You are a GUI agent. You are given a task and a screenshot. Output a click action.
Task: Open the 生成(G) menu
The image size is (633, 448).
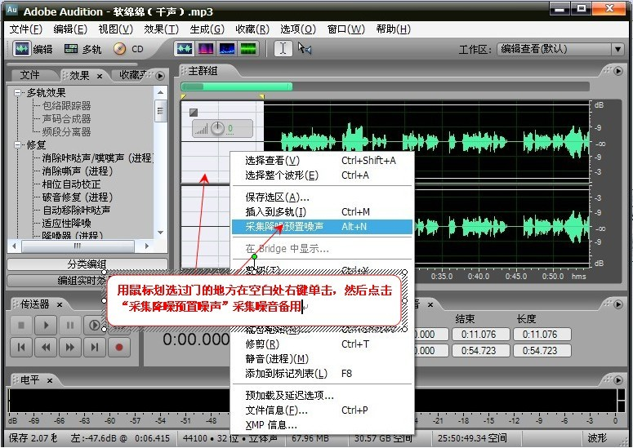[x=207, y=29]
